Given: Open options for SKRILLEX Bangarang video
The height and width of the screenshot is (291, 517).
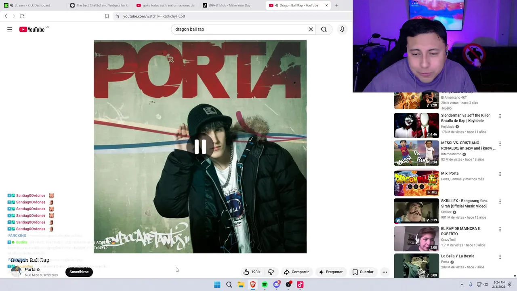Looking at the screenshot, I should tap(500, 201).
